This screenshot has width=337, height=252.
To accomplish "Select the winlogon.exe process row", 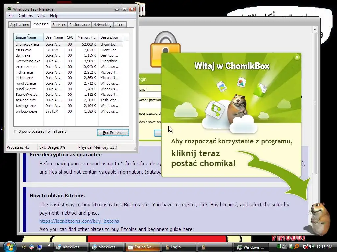I will pyautogui.click(x=68, y=111).
